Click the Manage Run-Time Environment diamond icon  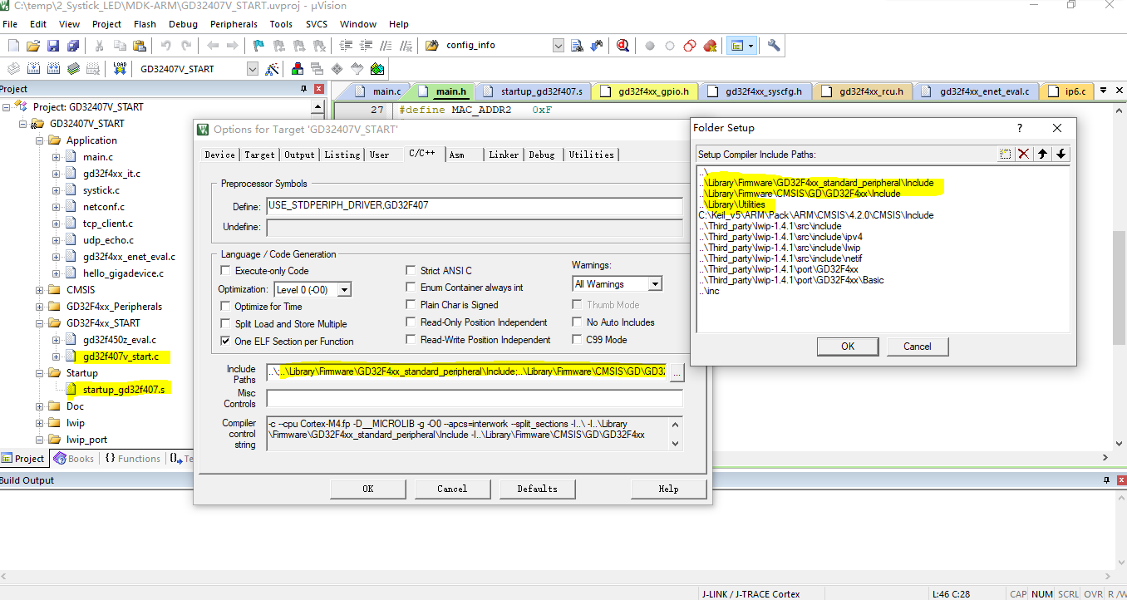[337, 69]
